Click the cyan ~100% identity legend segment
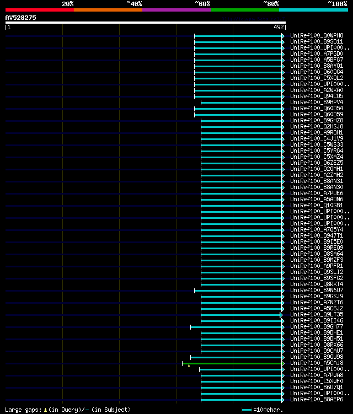 coord(314,10)
